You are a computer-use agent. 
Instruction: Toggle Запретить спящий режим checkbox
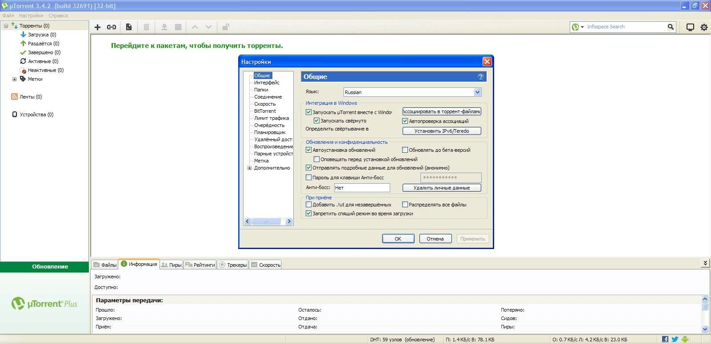pyautogui.click(x=308, y=214)
